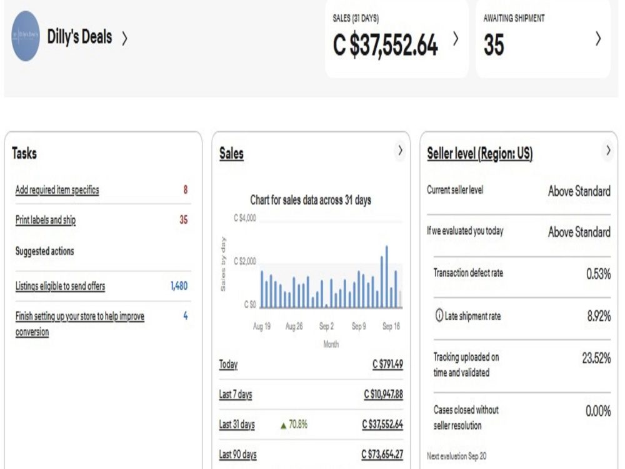Click the Late shipment rate 8.92% value

point(599,316)
